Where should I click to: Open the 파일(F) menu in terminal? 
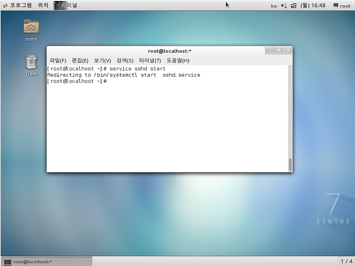pos(58,61)
